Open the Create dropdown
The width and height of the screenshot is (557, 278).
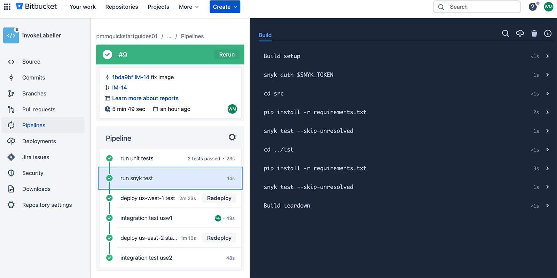click(225, 7)
